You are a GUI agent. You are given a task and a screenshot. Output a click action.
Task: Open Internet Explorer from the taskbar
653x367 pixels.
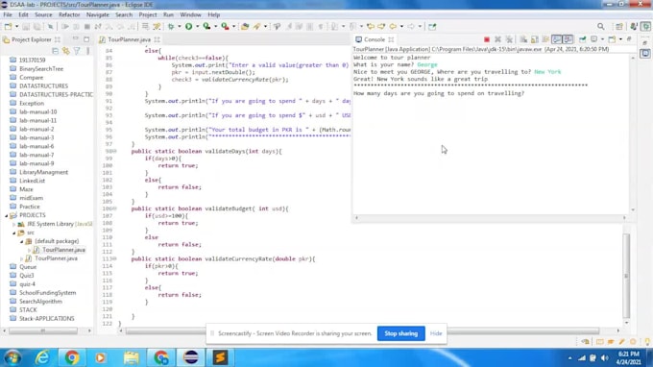(x=42, y=357)
